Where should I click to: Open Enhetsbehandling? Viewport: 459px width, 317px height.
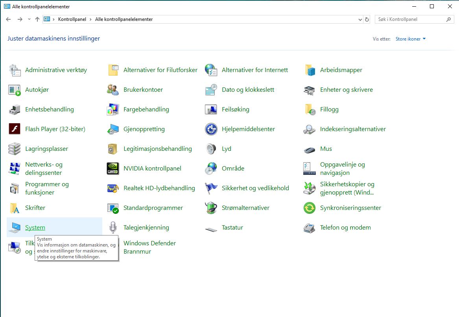click(x=49, y=109)
